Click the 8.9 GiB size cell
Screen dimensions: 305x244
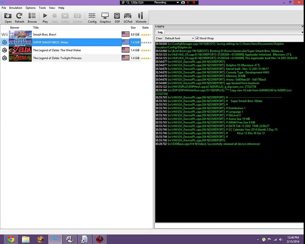point(135,35)
